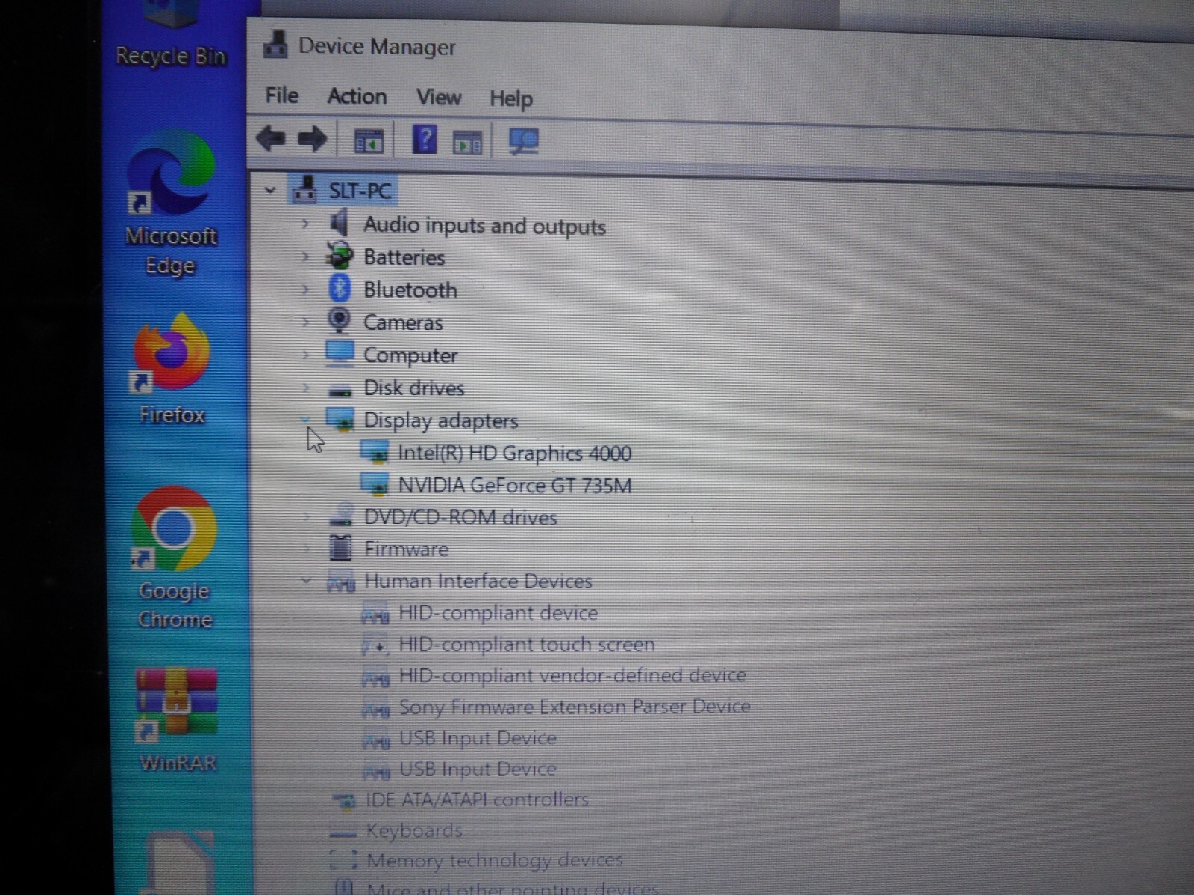
Task: Select the second USB Input Device
Action: click(x=478, y=768)
